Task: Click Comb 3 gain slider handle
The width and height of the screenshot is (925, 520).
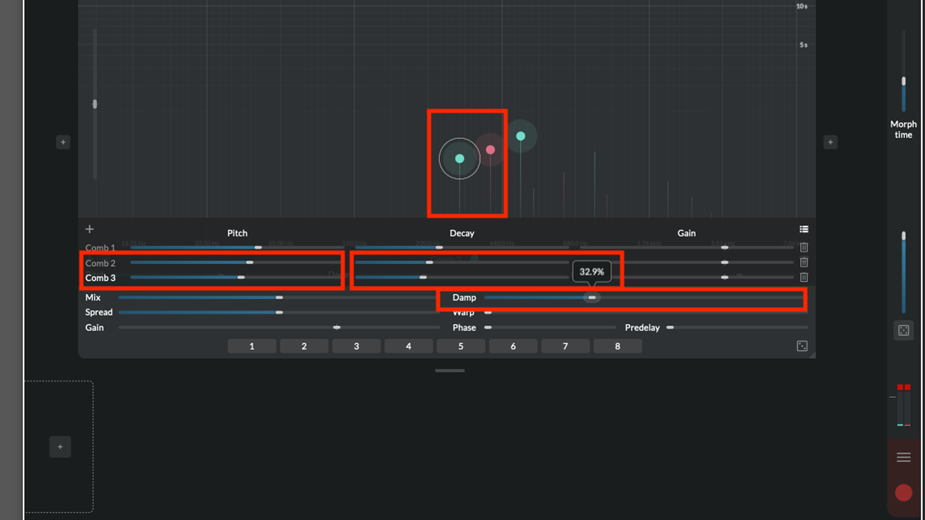Action: [x=725, y=277]
